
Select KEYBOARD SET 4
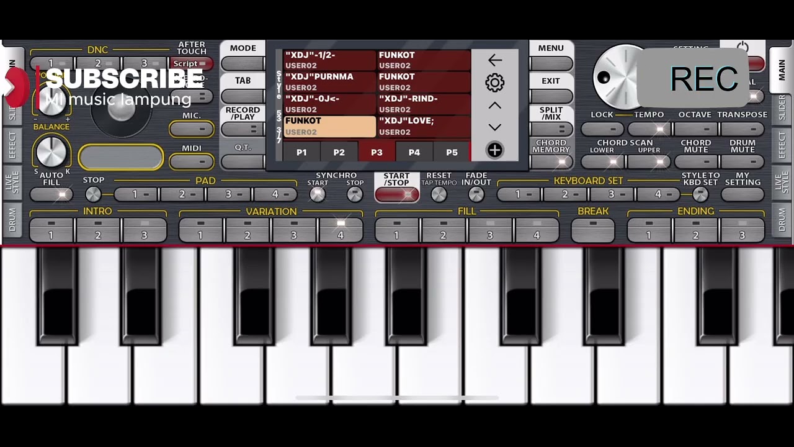tap(658, 195)
